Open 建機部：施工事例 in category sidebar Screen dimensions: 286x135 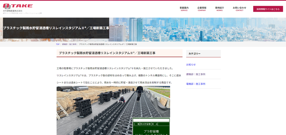click(196, 74)
